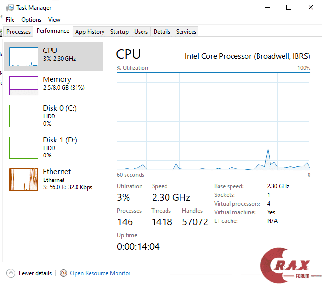The width and height of the screenshot is (322, 284).
Task: Switch to the Details tab
Action: tap(162, 32)
